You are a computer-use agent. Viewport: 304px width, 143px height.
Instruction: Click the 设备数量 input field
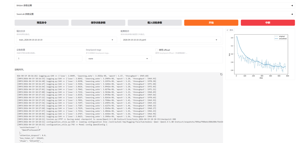click(x=50, y=58)
